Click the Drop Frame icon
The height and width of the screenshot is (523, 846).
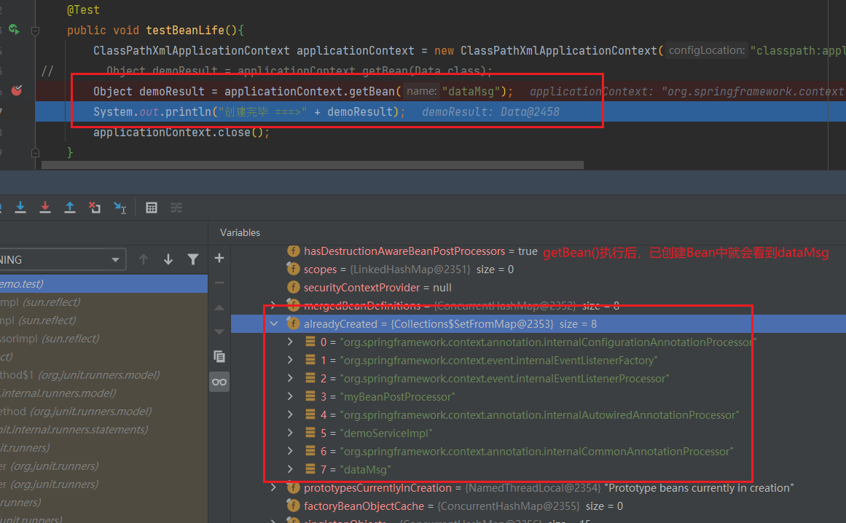94,208
